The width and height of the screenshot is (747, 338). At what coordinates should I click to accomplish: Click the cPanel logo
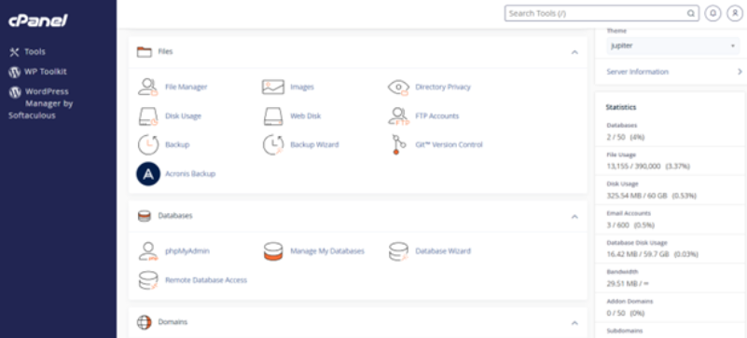tap(38, 20)
